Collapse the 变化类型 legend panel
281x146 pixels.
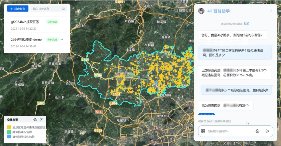pyautogui.click(x=41, y=120)
